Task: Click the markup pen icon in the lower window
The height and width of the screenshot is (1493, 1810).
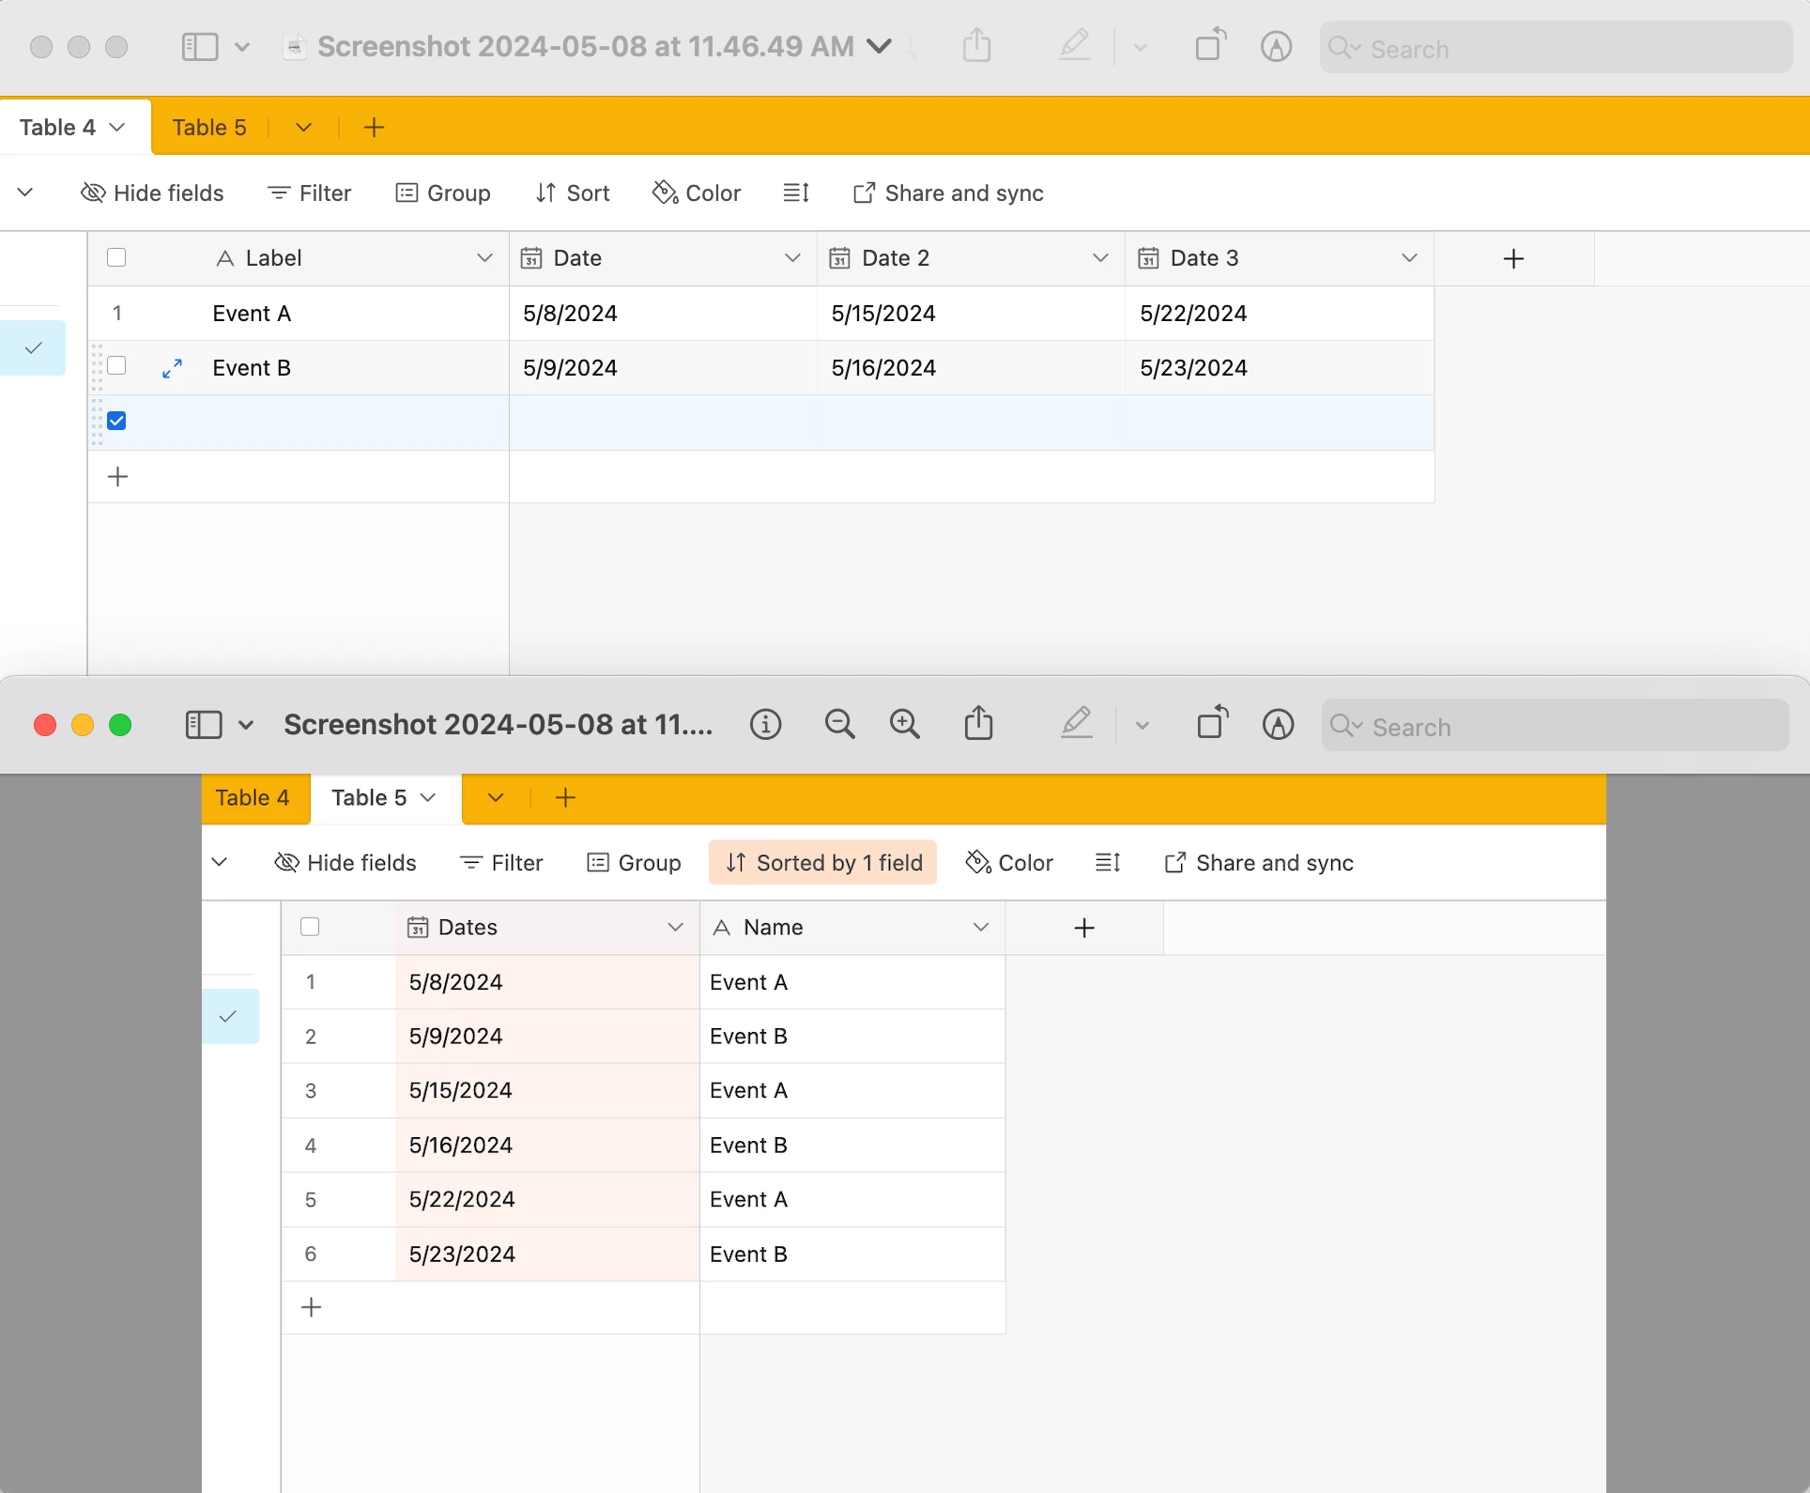Action: tap(1076, 724)
